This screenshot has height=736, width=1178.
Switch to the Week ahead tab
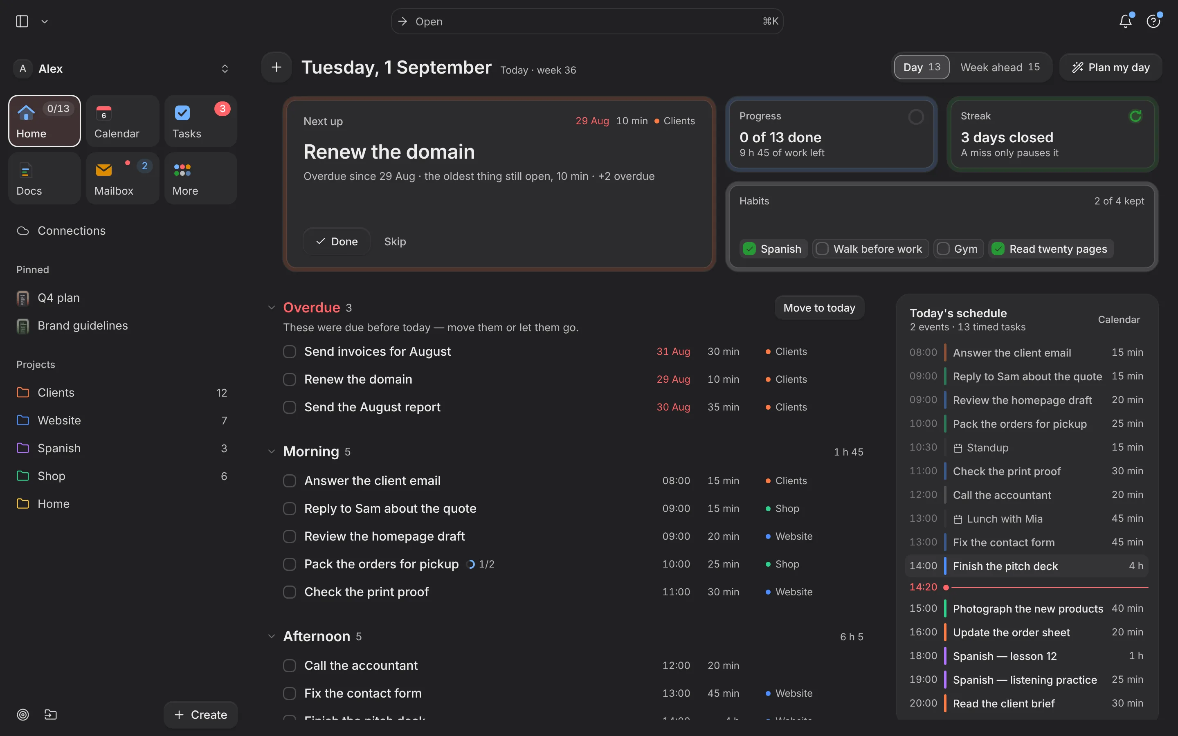tap(1000, 67)
